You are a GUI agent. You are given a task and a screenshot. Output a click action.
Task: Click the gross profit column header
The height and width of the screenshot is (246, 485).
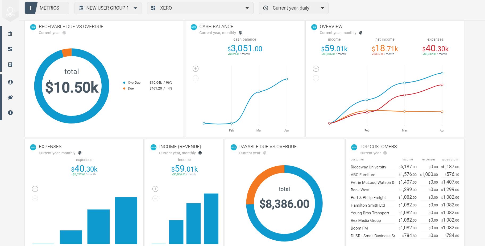pyautogui.click(x=450, y=159)
